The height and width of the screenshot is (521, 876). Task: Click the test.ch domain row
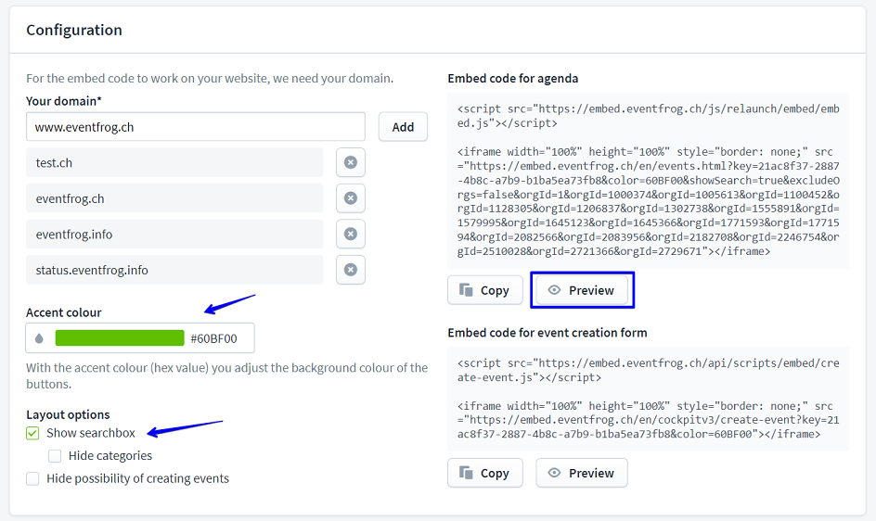click(x=174, y=162)
